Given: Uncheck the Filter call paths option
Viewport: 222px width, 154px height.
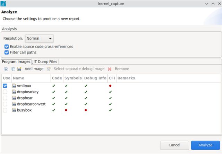Looking at the screenshot, I should click(7, 52).
